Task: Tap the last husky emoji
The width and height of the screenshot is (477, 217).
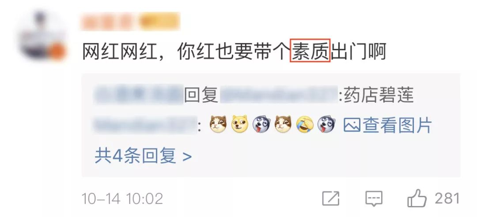Action: pyautogui.click(x=326, y=125)
